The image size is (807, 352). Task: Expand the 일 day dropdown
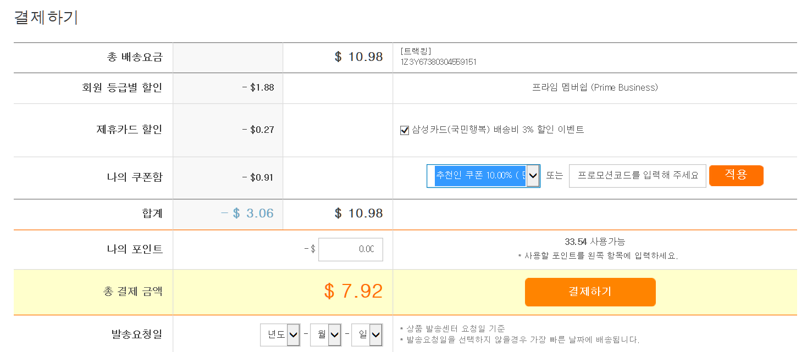(367, 334)
